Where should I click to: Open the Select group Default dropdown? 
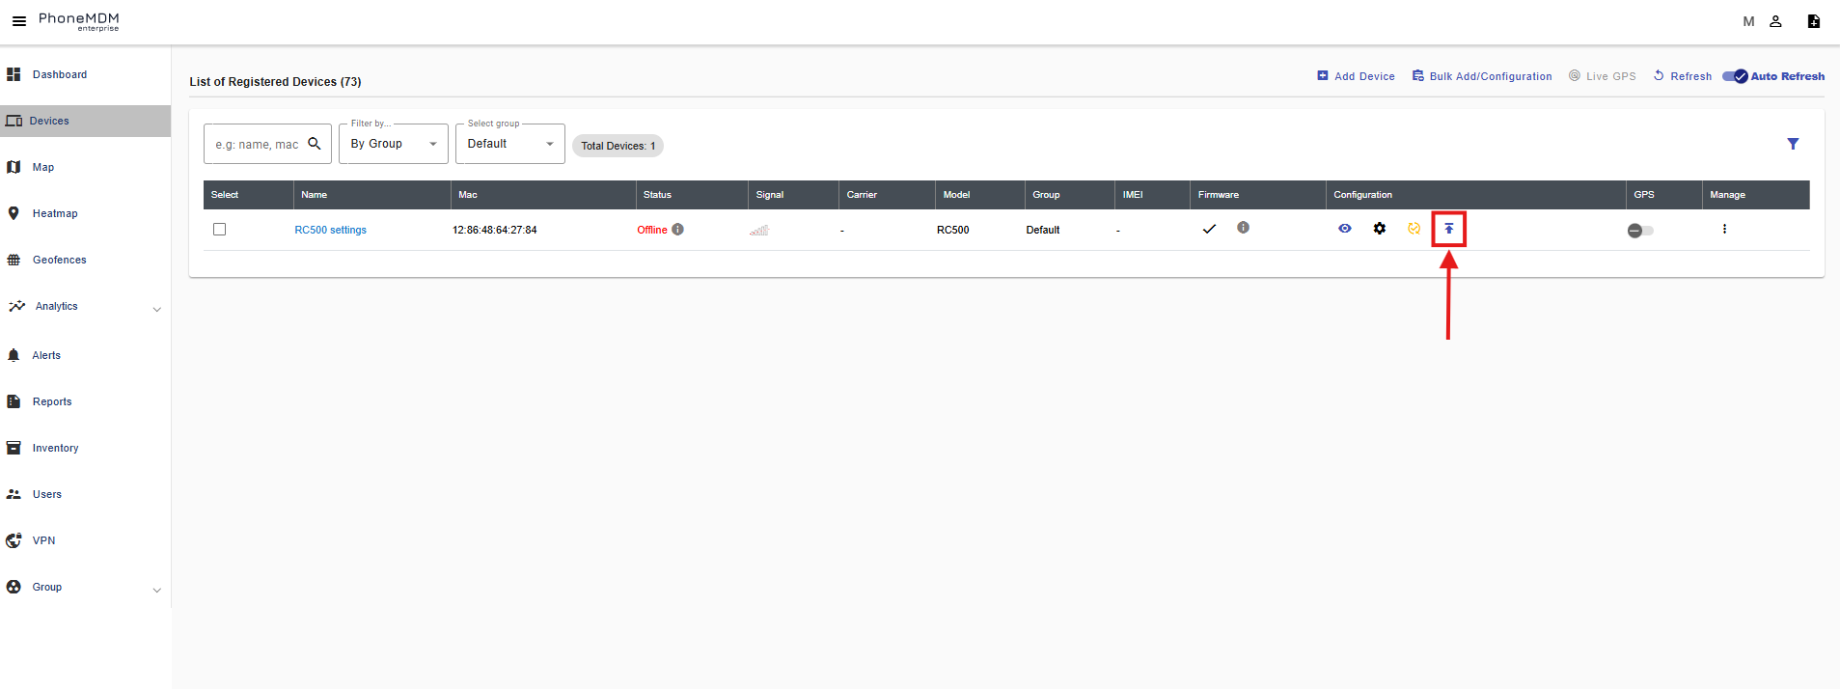[x=509, y=144]
